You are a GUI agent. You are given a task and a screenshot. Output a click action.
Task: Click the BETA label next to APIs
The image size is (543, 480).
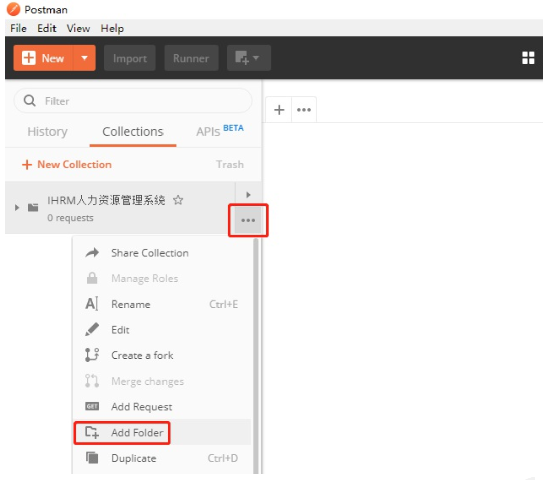point(233,128)
